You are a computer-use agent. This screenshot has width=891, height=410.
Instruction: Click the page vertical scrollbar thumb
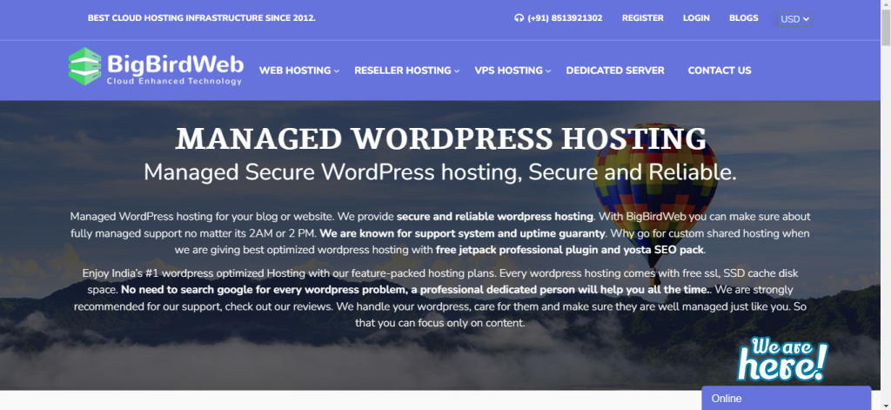886,27
